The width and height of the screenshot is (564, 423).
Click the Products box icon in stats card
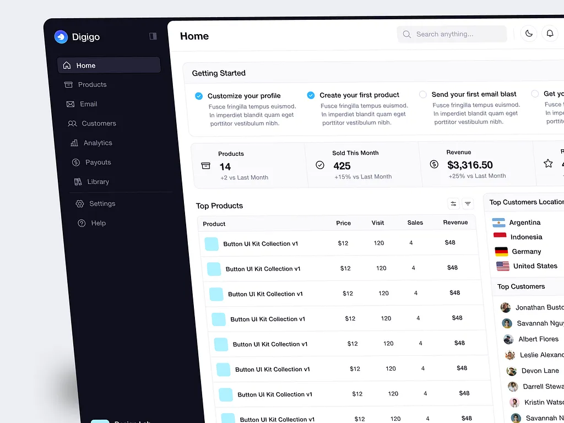click(206, 166)
